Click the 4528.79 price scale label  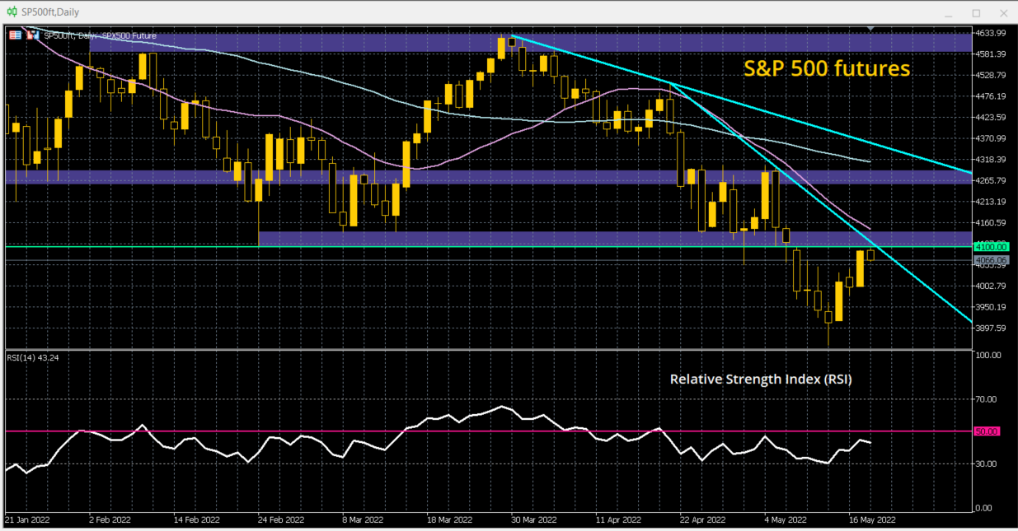click(990, 75)
